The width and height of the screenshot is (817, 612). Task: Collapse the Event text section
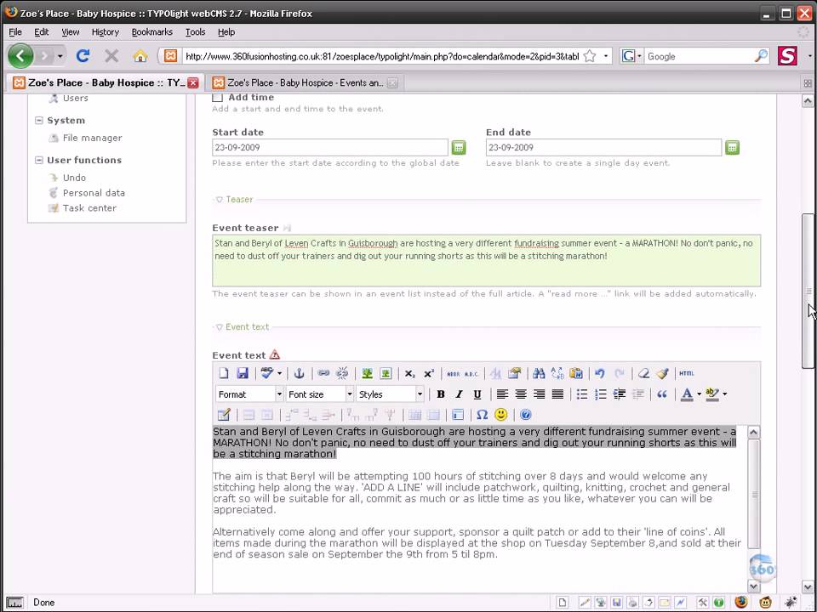[243, 326]
